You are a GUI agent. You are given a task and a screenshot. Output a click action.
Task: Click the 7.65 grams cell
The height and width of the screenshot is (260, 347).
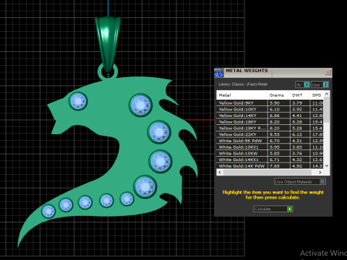click(278, 166)
